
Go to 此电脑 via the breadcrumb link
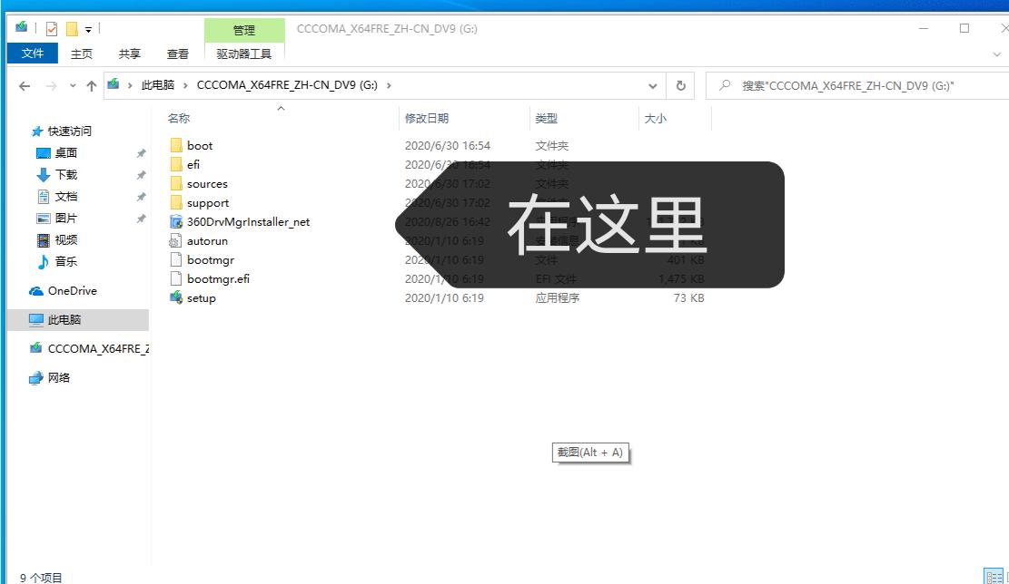click(159, 85)
